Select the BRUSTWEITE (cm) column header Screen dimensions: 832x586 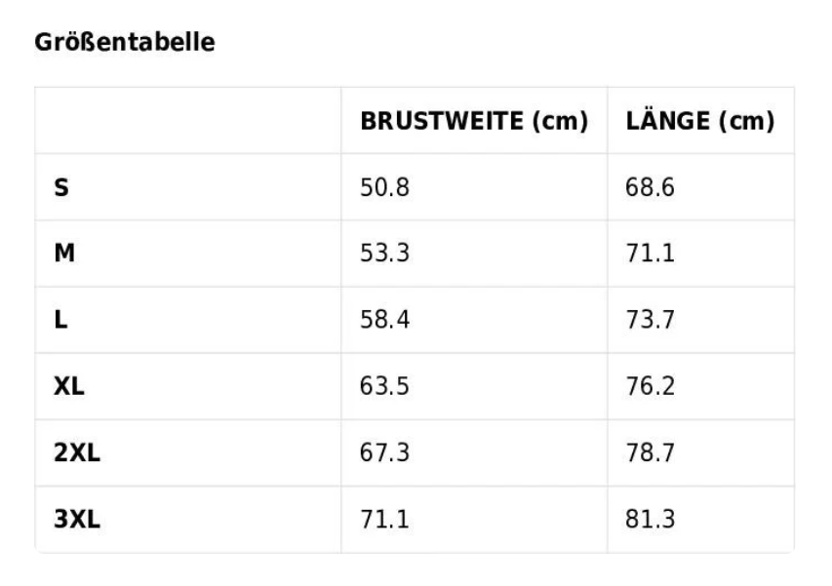[474, 122]
